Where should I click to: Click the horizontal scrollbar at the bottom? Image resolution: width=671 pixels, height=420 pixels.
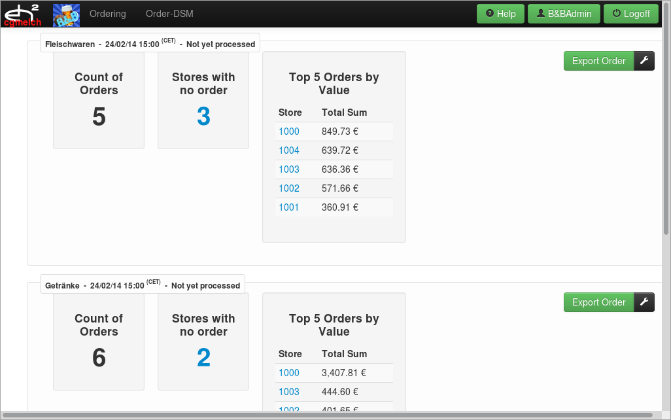pos(327,415)
